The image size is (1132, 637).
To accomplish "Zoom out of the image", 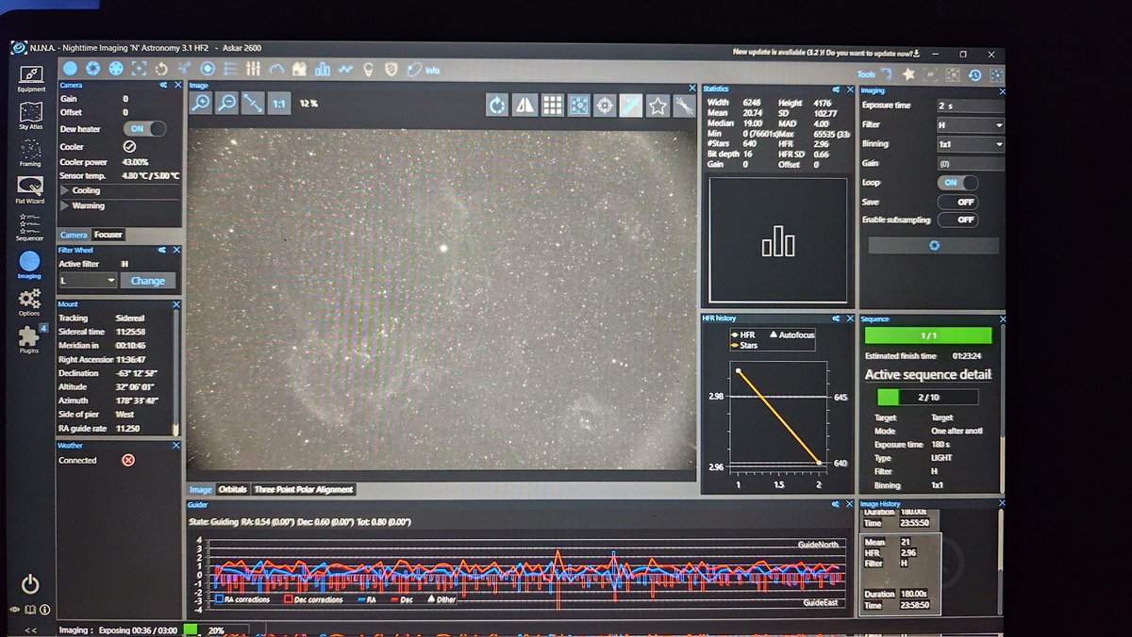I will (226, 104).
